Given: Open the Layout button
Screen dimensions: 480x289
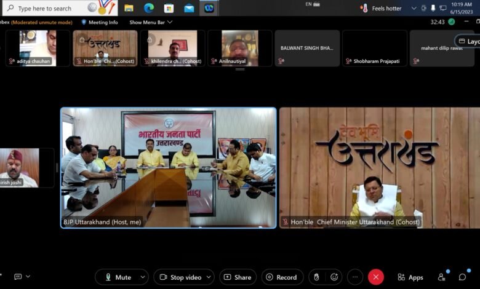Looking at the screenshot, I should click(x=468, y=41).
